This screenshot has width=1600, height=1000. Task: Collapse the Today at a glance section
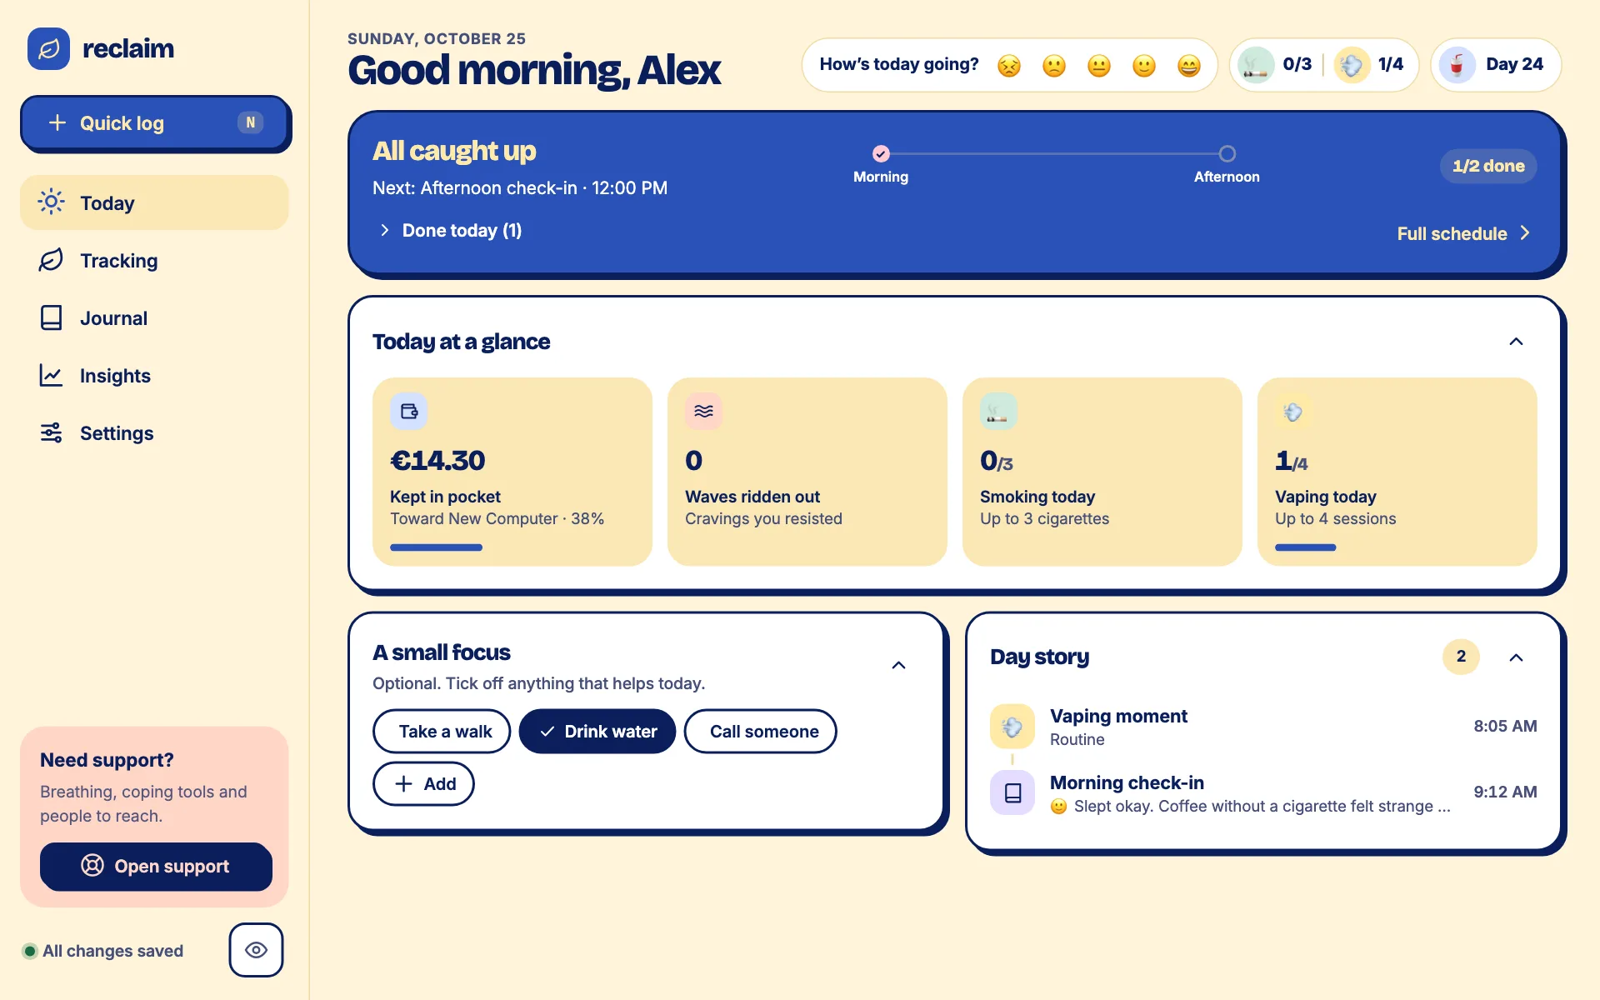point(1517,342)
